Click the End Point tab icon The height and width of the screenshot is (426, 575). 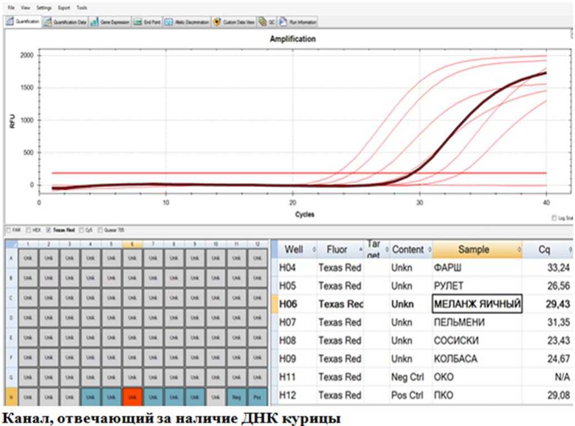[138, 22]
